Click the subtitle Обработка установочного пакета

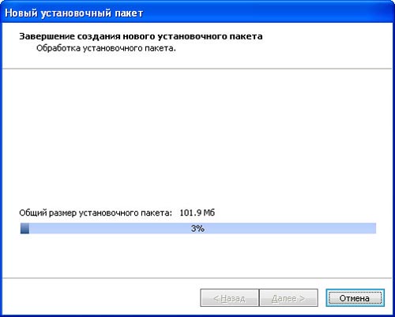click(x=106, y=48)
